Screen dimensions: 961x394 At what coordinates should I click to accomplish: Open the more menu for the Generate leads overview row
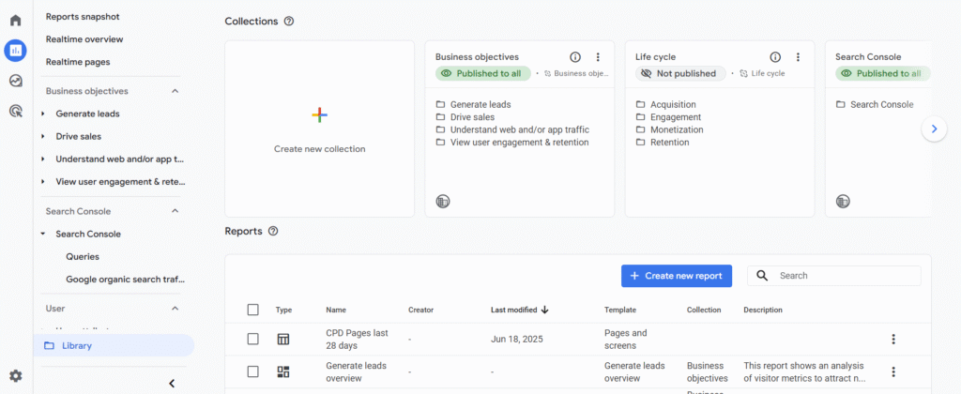(893, 371)
